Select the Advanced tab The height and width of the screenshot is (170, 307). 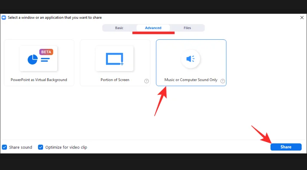(153, 28)
